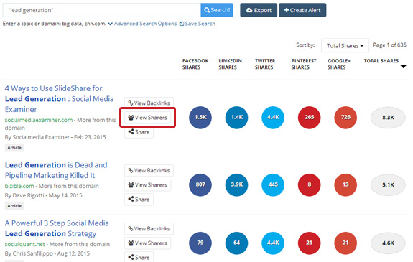This screenshot has width=413, height=262.
Task: Click the 13 Google+ shares circle
Action: coord(345,185)
